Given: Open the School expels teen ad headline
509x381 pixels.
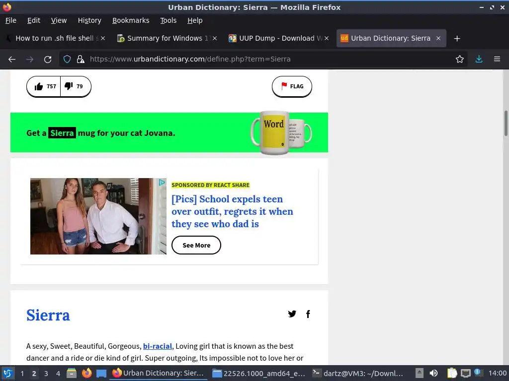Looking at the screenshot, I should [x=232, y=211].
